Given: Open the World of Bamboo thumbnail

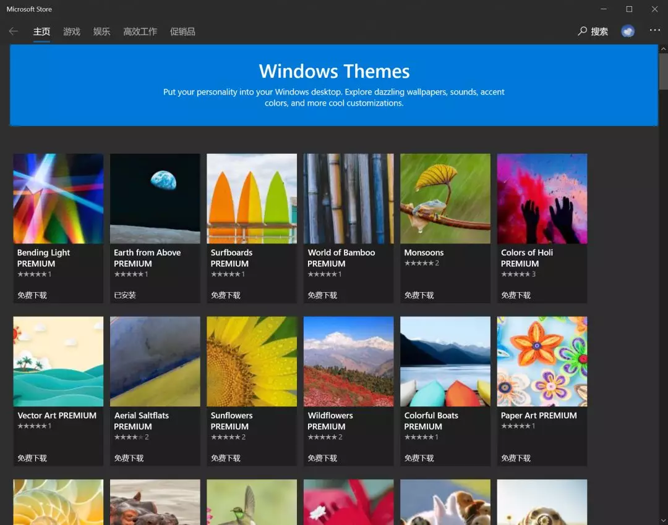Looking at the screenshot, I should click(x=348, y=199).
